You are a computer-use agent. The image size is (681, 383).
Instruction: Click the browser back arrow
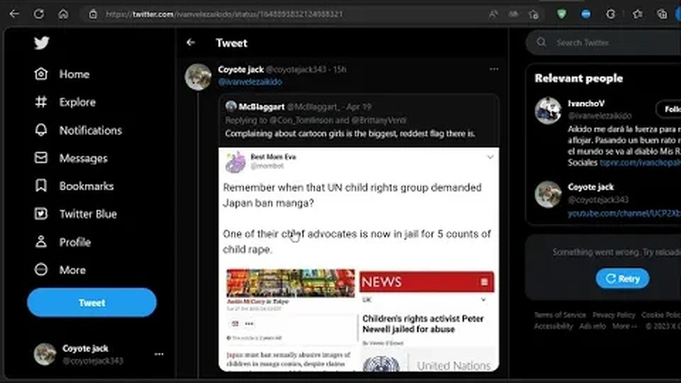14,14
